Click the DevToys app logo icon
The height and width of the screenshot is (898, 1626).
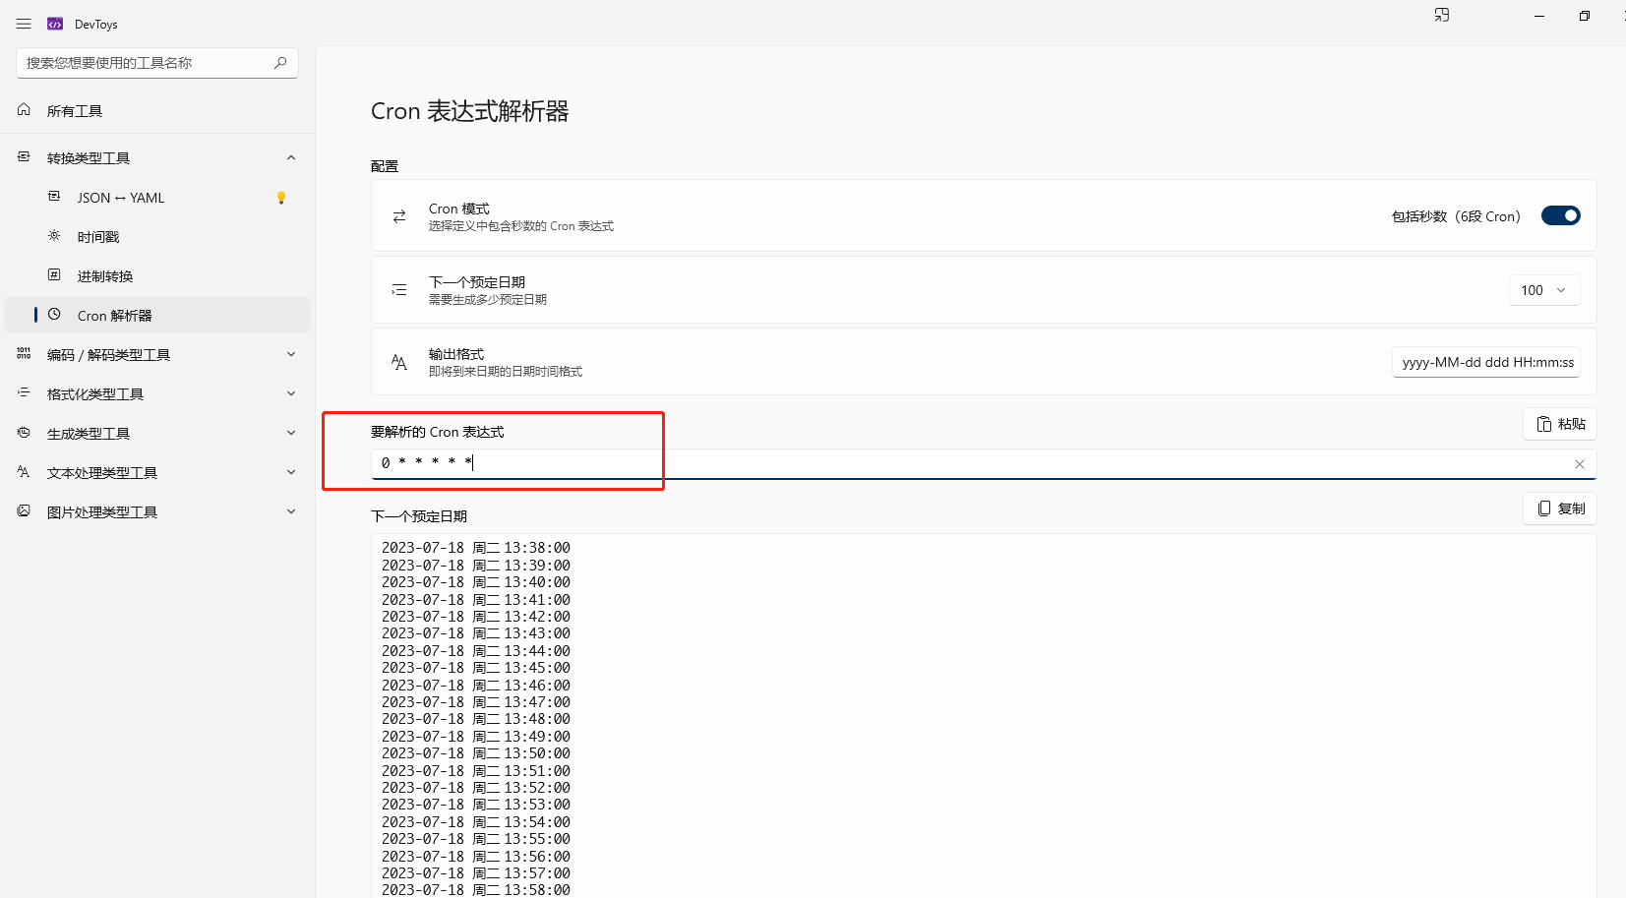point(55,24)
